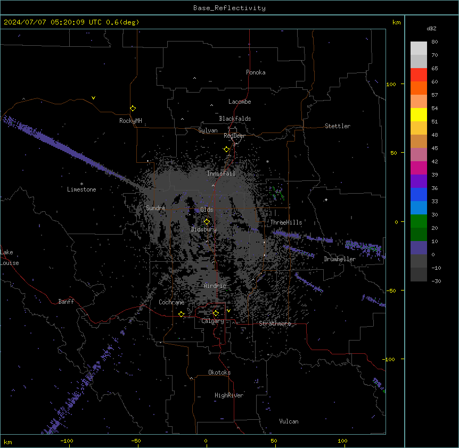Click the HighRiver city label
Screen dimensions: 459x448
click(229, 395)
